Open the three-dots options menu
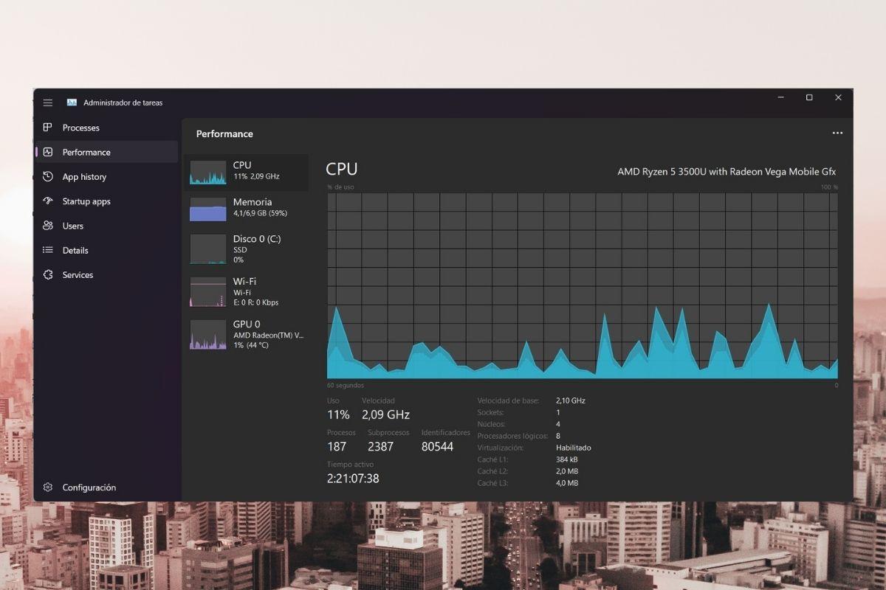886x590 pixels. pos(837,133)
